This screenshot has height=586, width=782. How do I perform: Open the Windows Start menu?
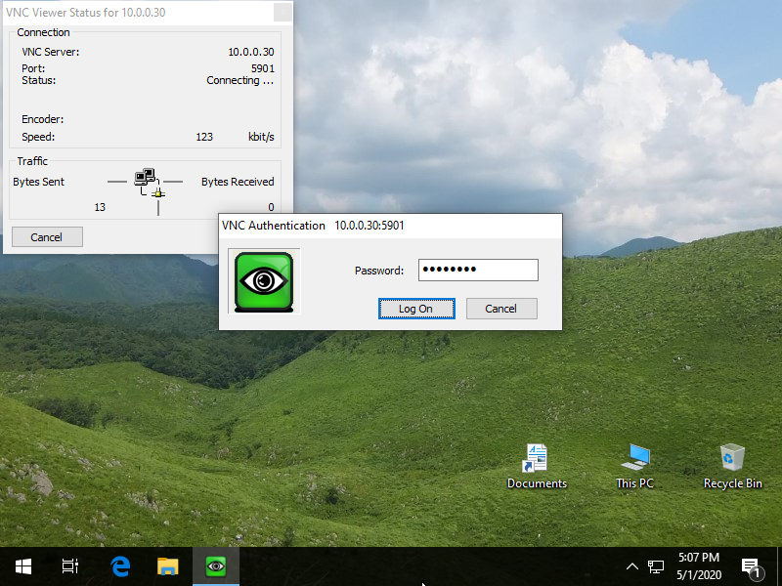coord(23,566)
